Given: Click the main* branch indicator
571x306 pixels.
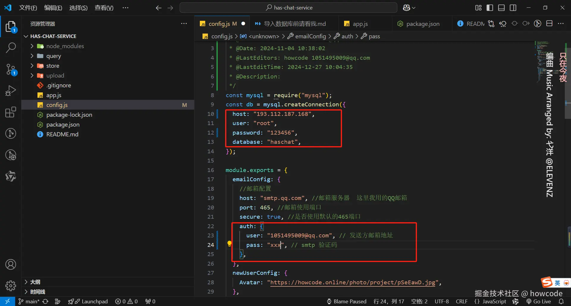Looking at the screenshot, I should (x=29, y=301).
